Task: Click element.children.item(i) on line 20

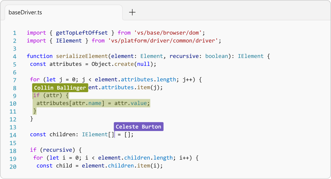Action: [x=122, y=166]
